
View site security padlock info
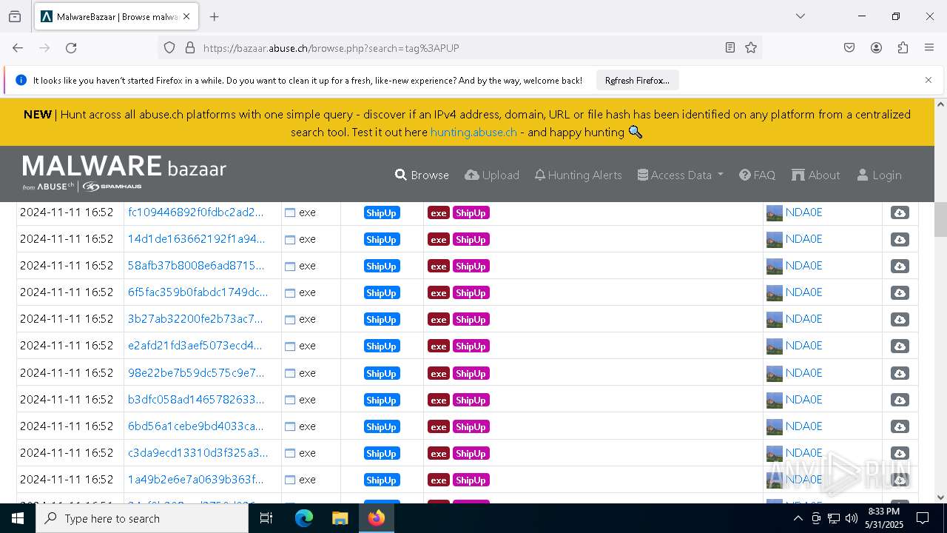190,47
